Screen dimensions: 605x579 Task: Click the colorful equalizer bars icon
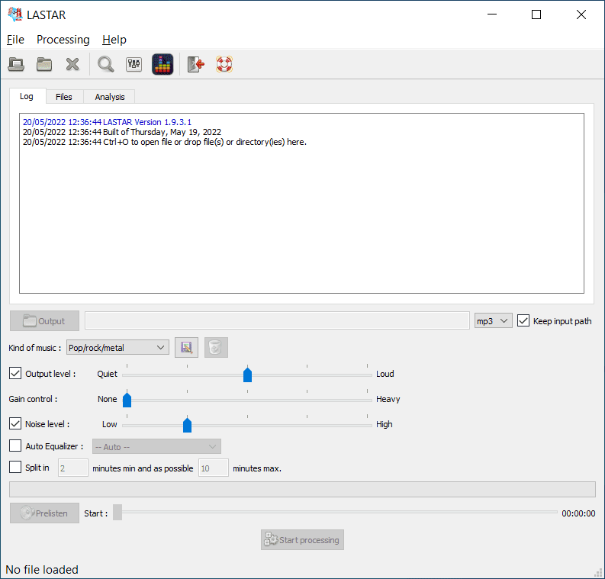click(x=163, y=64)
